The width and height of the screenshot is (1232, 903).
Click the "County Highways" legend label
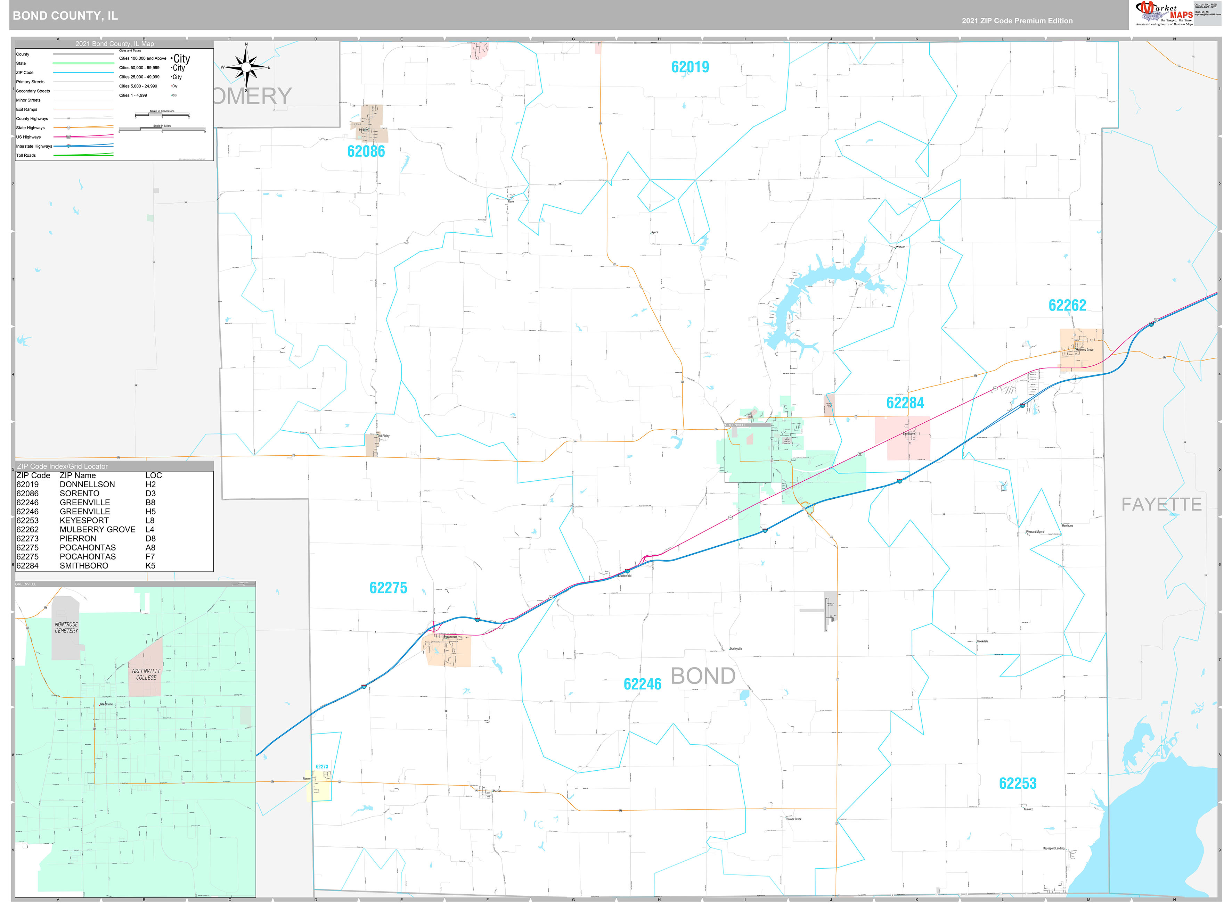(x=32, y=119)
